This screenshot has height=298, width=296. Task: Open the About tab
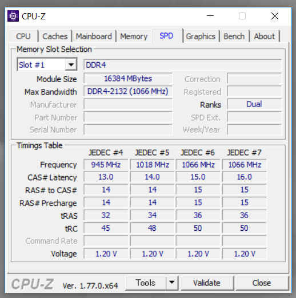265,36
